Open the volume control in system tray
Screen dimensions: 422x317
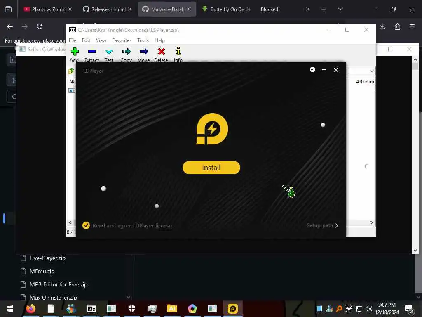369,309
